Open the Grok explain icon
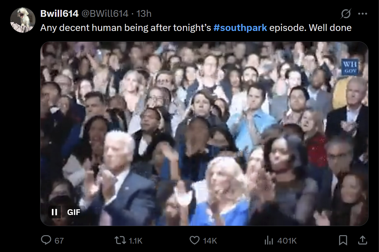The width and height of the screenshot is (379, 252). (346, 13)
